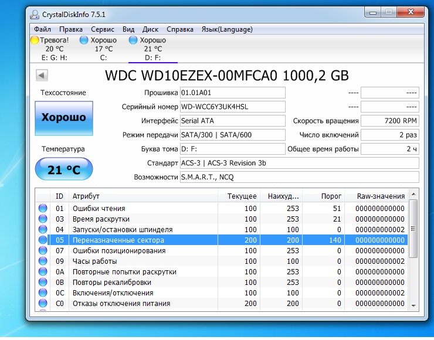The image size is (434, 340).
Task: Select the Запуски/остановки шпинделя row
Action: pos(222,229)
